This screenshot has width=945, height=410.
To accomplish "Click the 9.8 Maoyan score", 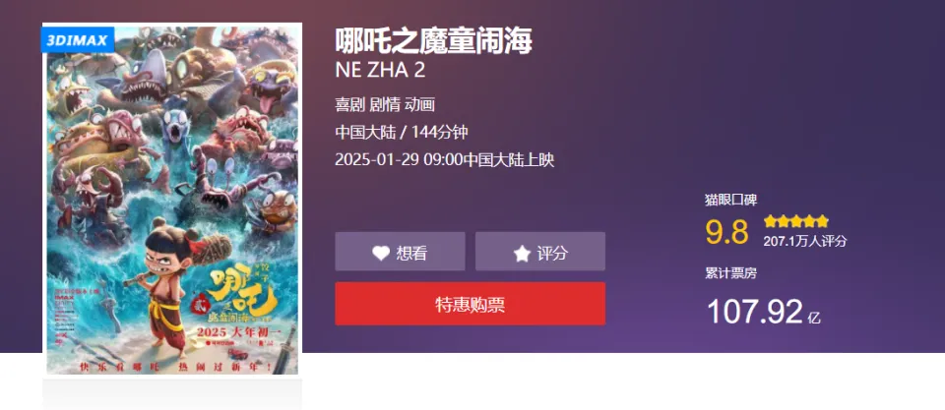I will 726,232.
